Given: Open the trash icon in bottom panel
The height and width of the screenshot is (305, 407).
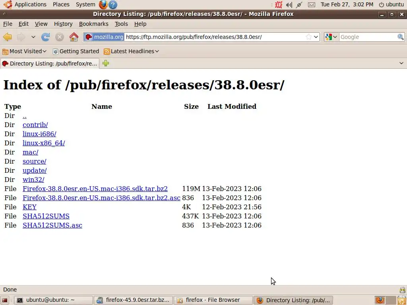Looking at the screenshot, I should (402, 300).
